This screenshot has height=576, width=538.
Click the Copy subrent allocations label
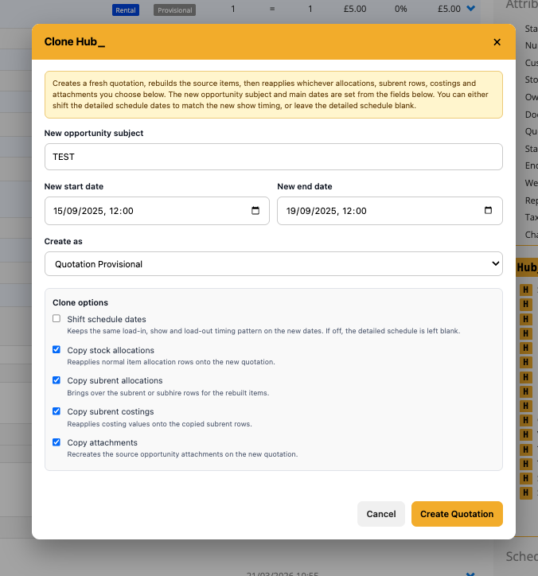point(115,380)
